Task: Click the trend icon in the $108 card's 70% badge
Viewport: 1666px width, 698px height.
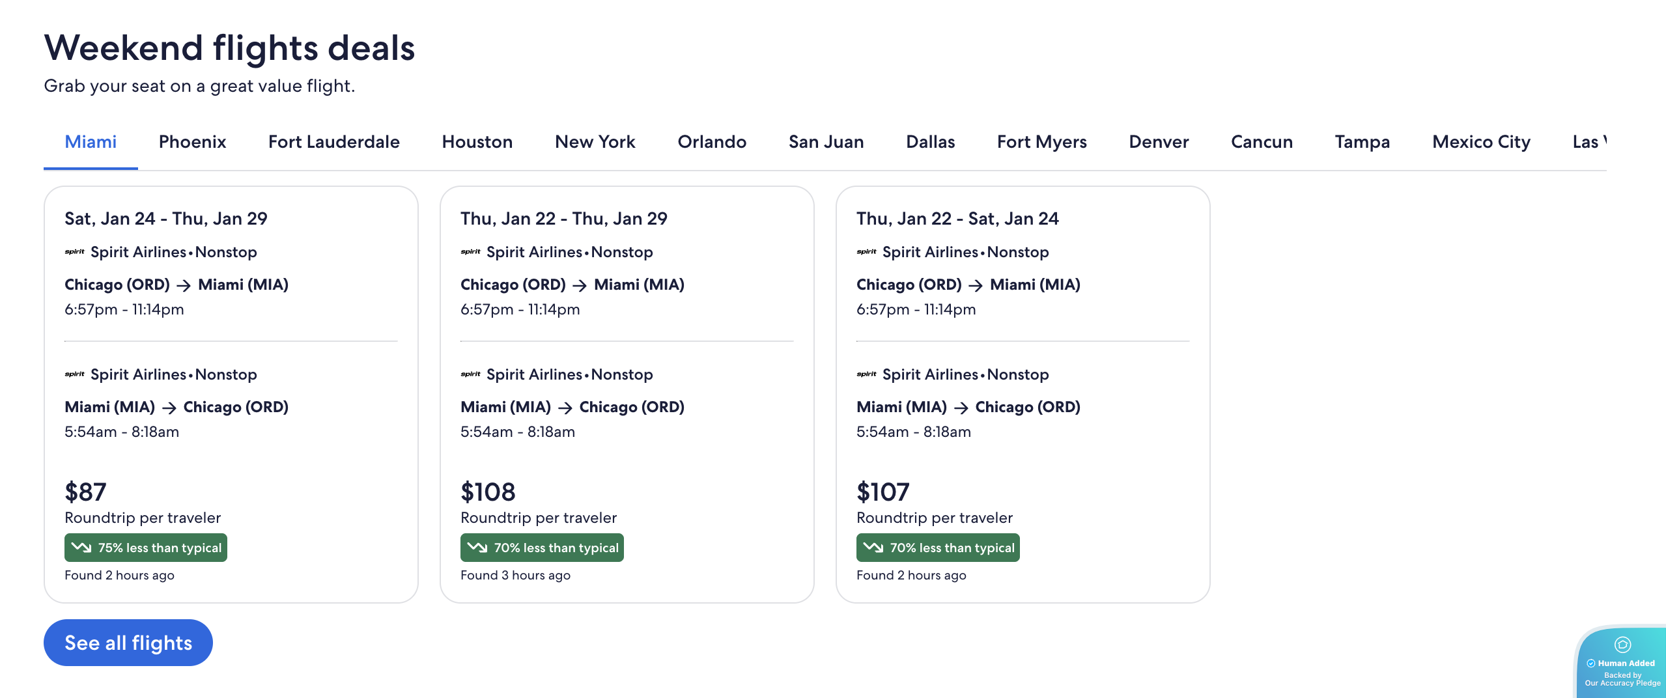Action: pyautogui.click(x=477, y=548)
